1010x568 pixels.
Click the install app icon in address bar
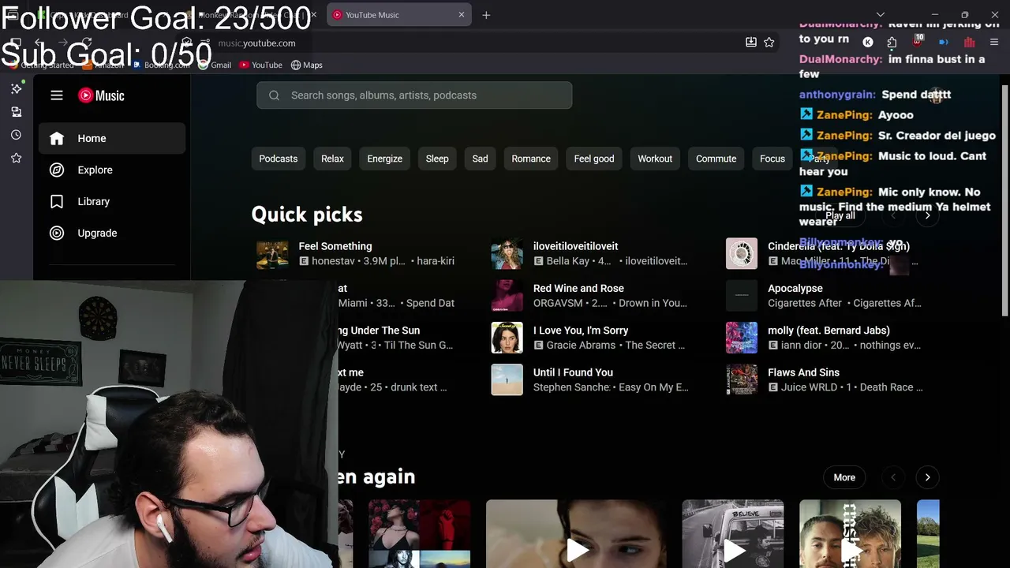tap(751, 43)
